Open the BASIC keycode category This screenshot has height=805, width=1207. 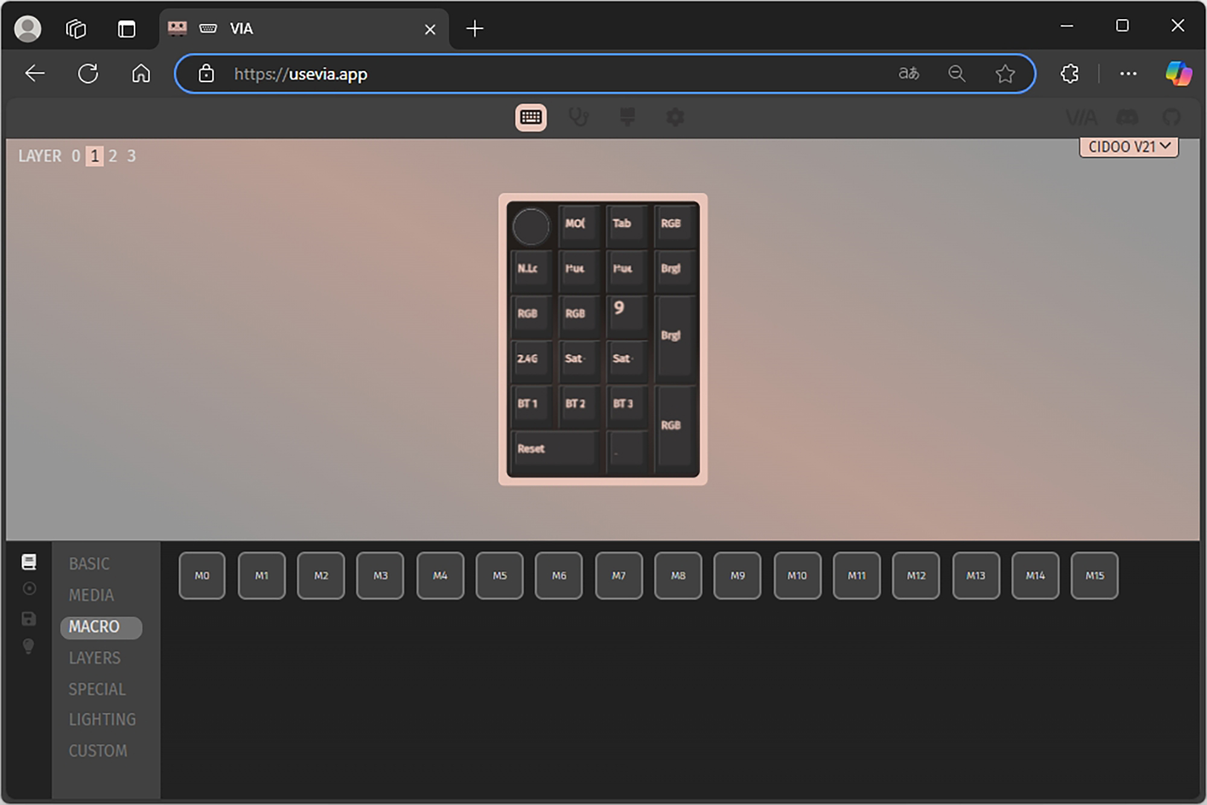[89, 564]
